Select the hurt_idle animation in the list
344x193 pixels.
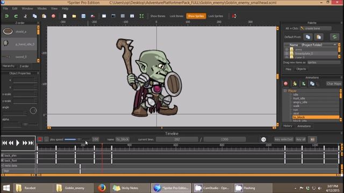(299, 99)
